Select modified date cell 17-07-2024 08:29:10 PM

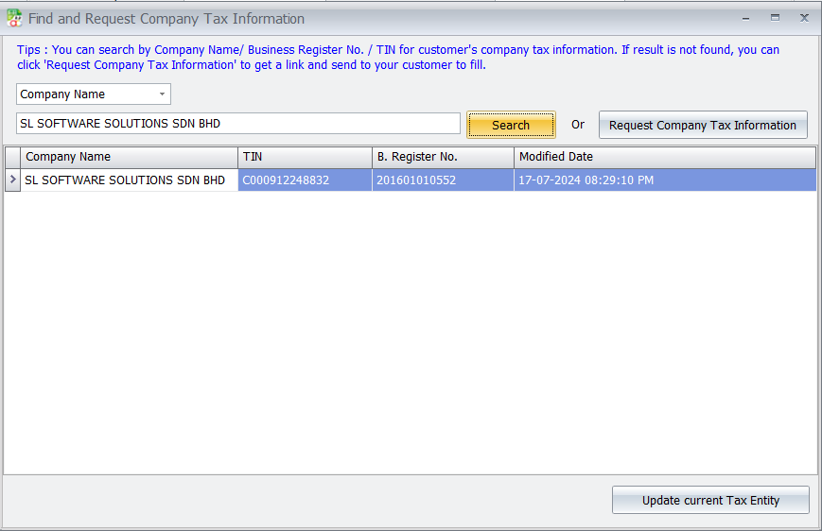pyautogui.click(x=665, y=180)
